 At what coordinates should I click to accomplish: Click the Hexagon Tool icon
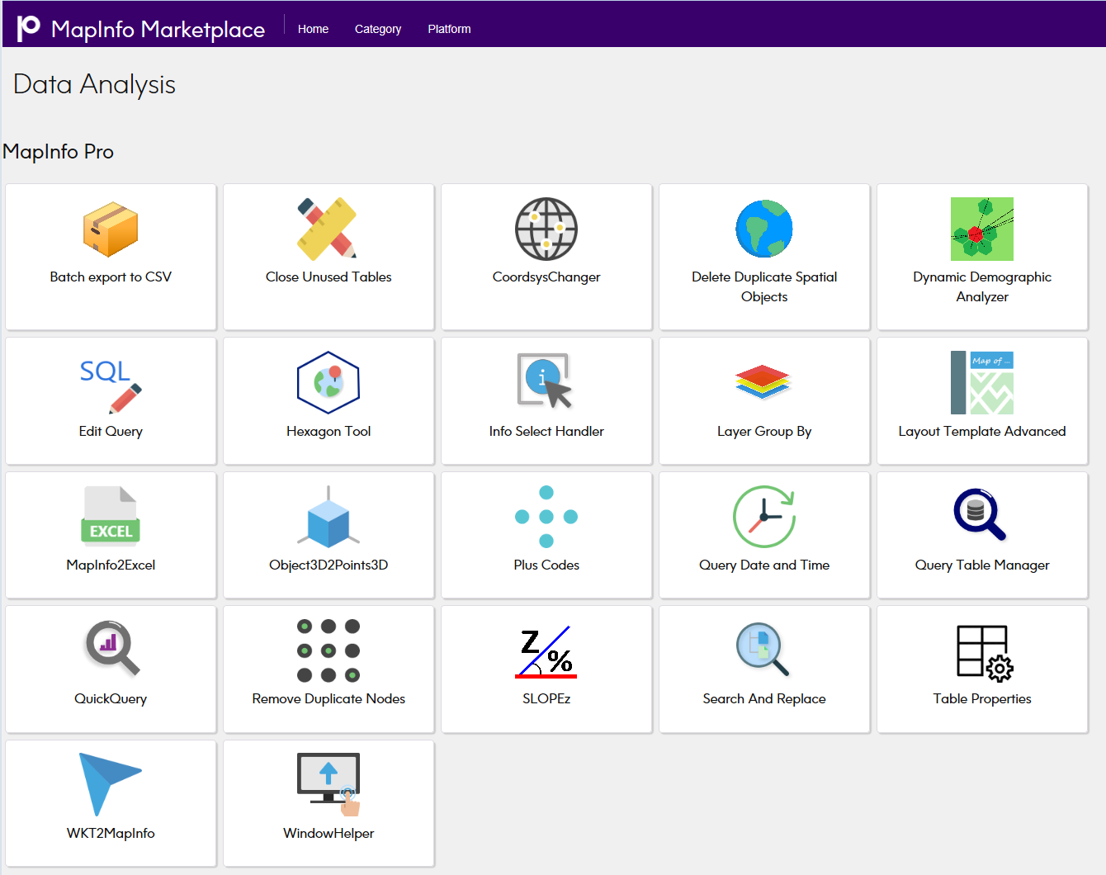point(328,383)
